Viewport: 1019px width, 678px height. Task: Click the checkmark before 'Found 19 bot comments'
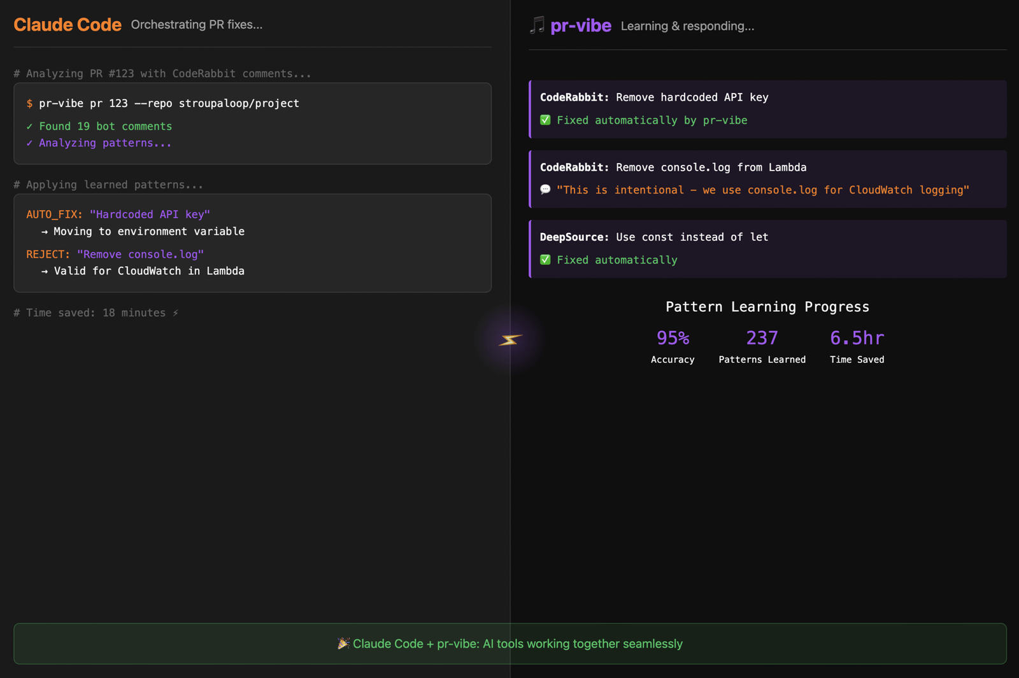[29, 127]
